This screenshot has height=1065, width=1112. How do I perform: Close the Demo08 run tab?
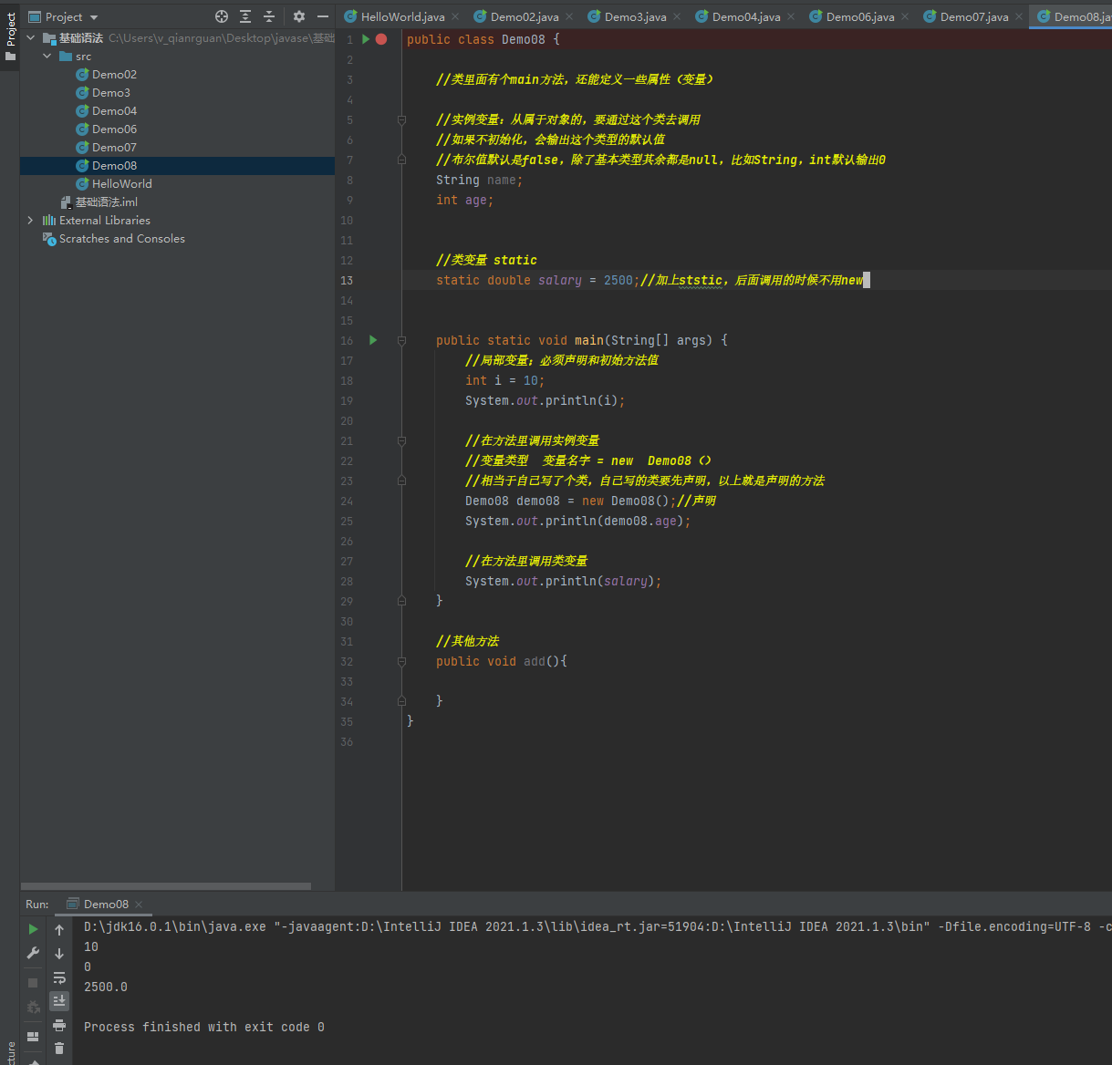click(139, 905)
